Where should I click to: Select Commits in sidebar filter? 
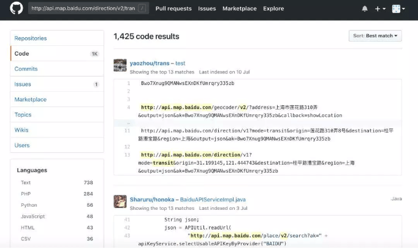pyautogui.click(x=57, y=69)
